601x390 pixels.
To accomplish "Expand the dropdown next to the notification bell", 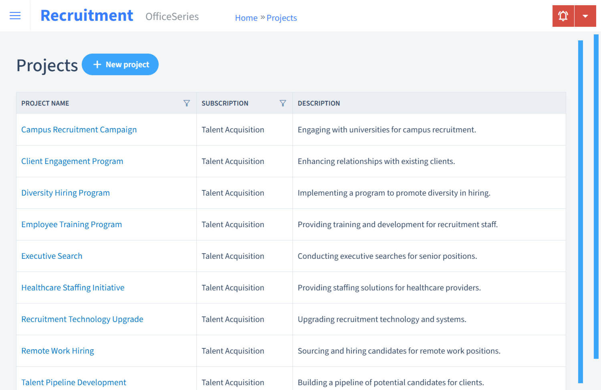I will (x=585, y=16).
